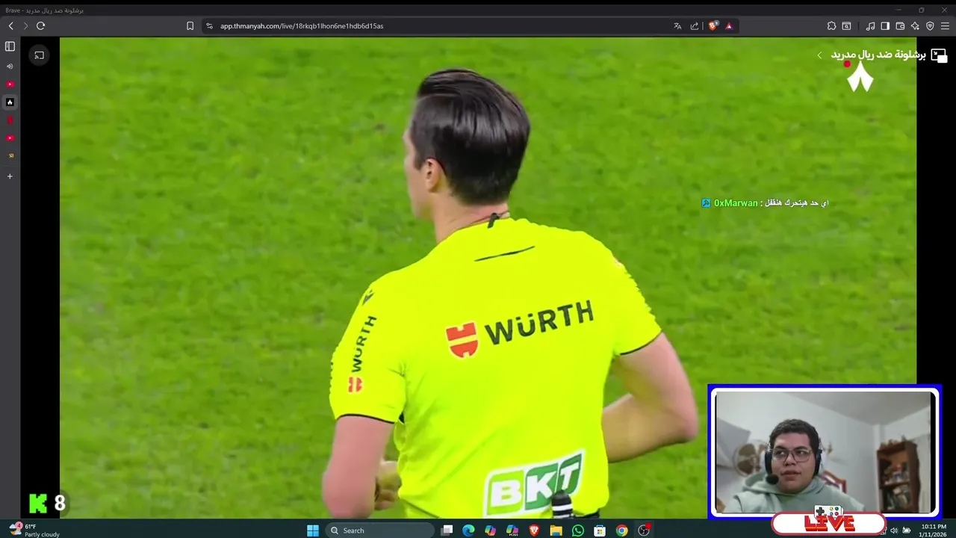The image size is (956, 538).
Task: Open Microsoft Store from taskbar
Action: pos(600,531)
